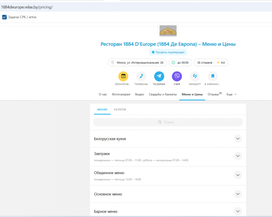
Task: Go to the Фотогалерея tab
Action: click(121, 95)
